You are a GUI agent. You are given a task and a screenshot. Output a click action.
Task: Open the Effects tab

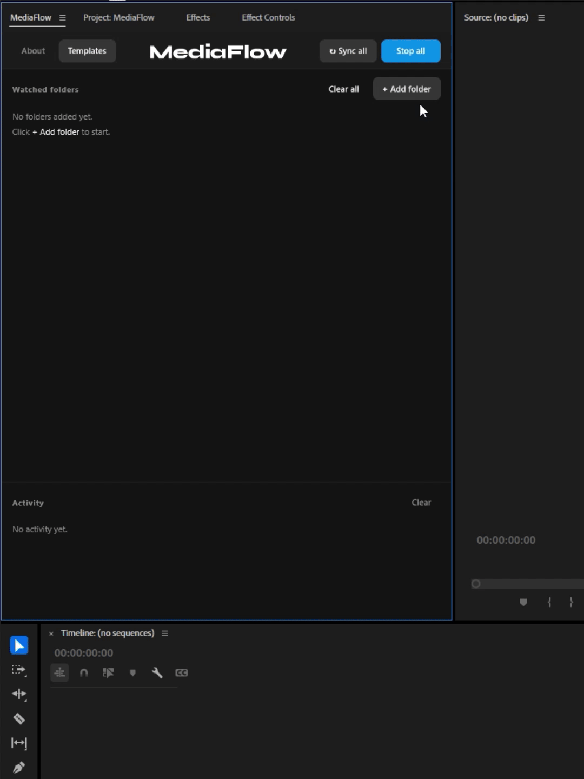click(x=198, y=17)
